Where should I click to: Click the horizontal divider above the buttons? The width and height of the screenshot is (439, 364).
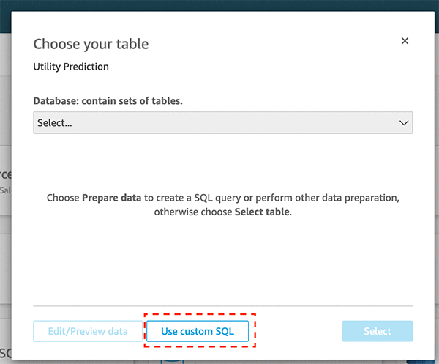pyautogui.click(x=222, y=305)
